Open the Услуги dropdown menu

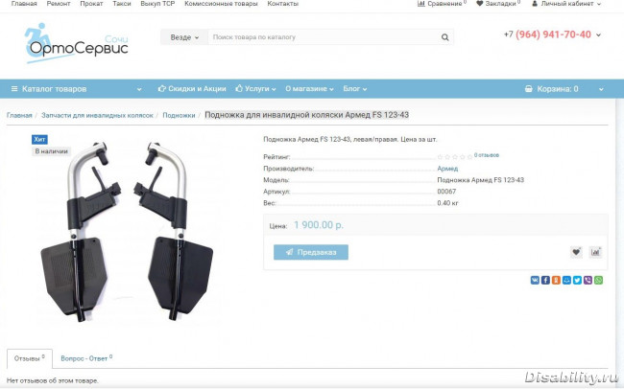pyautogui.click(x=255, y=88)
